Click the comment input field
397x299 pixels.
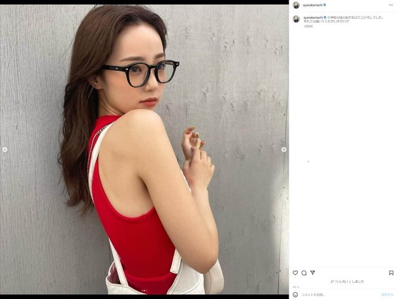coord(339,295)
